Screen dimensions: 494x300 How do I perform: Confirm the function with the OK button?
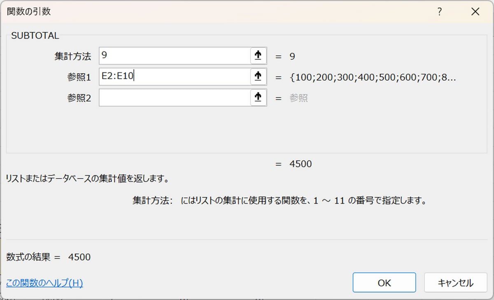[x=384, y=283]
